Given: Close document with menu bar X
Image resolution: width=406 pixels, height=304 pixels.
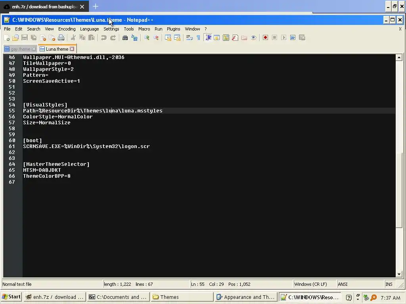Looking at the screenshot, I should pos(400,29).
